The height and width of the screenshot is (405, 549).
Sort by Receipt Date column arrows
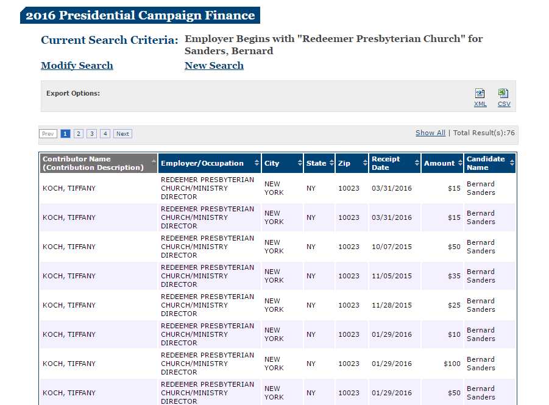(417, 163)
